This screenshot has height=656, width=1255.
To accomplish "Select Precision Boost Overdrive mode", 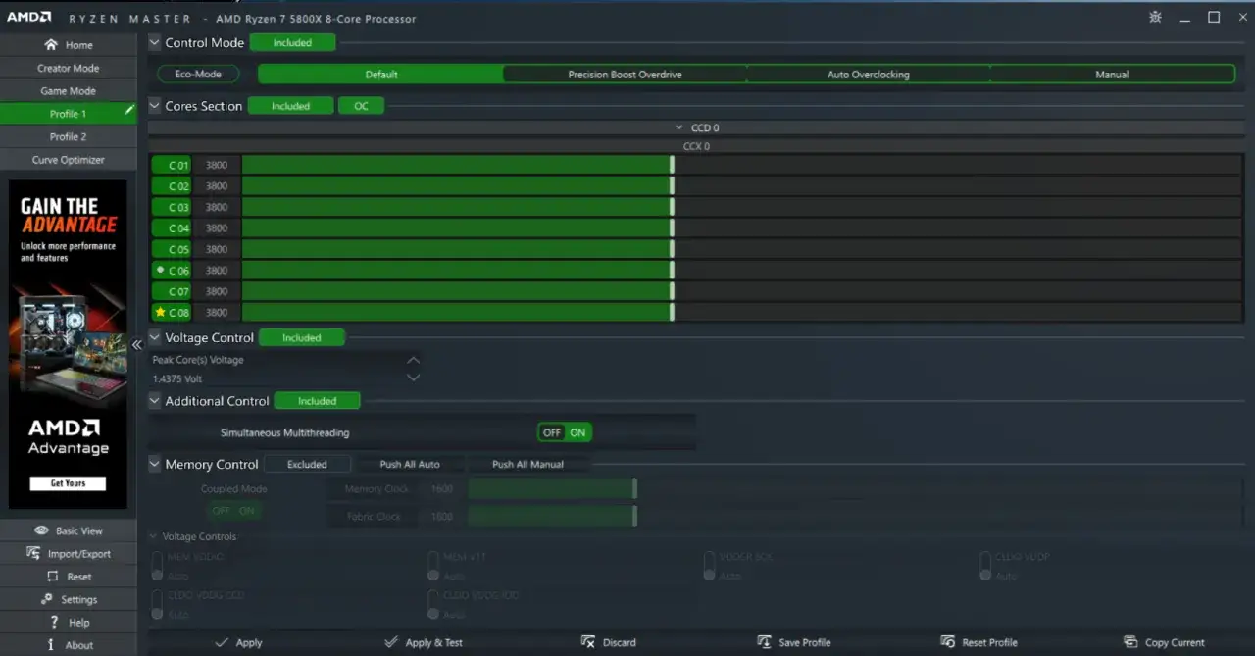I will click(x=625, y=75).
